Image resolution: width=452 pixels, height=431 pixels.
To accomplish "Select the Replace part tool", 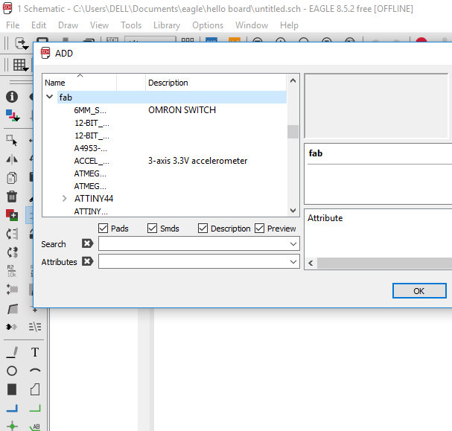I will (12, 234).
